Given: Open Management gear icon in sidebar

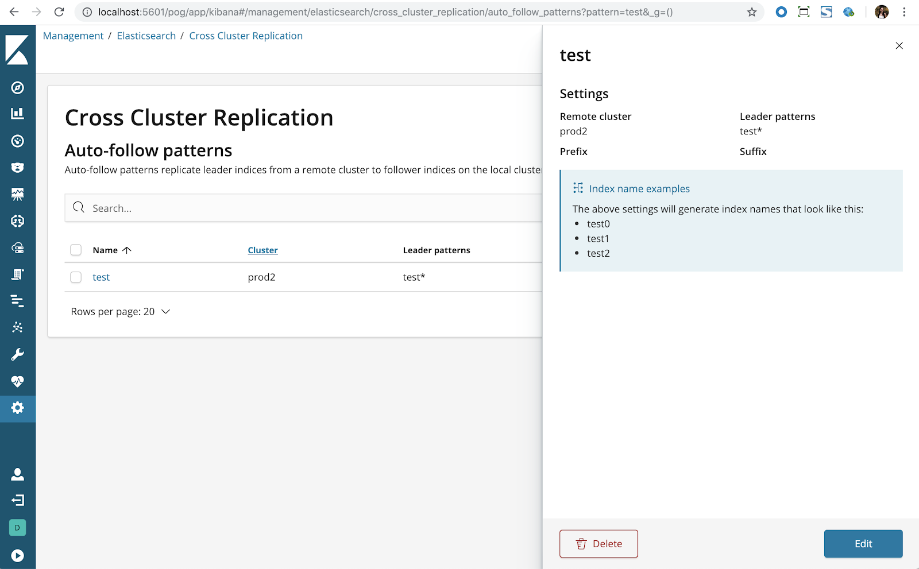Looking at the screenshot, I should tap(18, 408).
